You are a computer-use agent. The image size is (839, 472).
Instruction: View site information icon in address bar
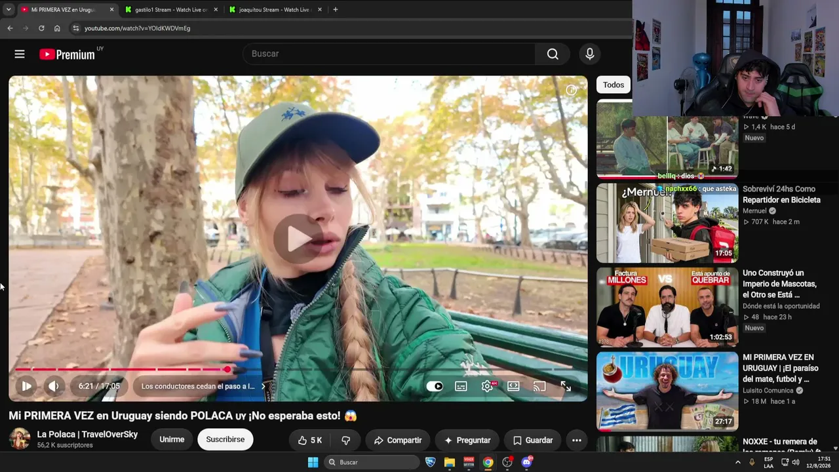click(76, 28)
